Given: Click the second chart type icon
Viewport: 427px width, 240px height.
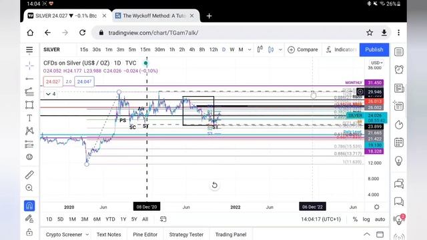Looking at the screenshot, I should (x=271, y=49).
